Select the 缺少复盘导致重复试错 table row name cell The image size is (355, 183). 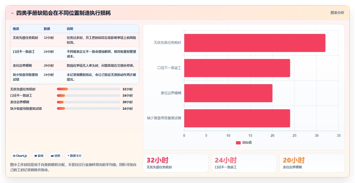(x=25, y=77)
